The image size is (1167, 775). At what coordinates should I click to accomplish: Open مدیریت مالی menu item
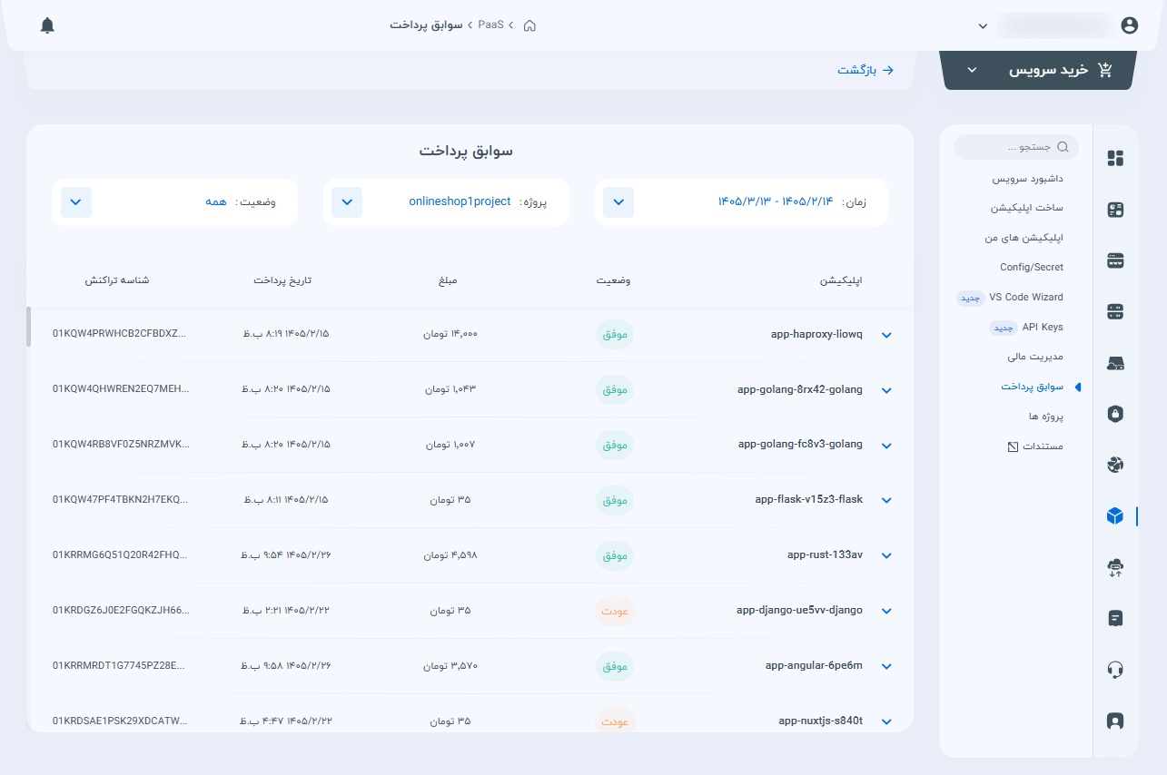coord(1034,357)
